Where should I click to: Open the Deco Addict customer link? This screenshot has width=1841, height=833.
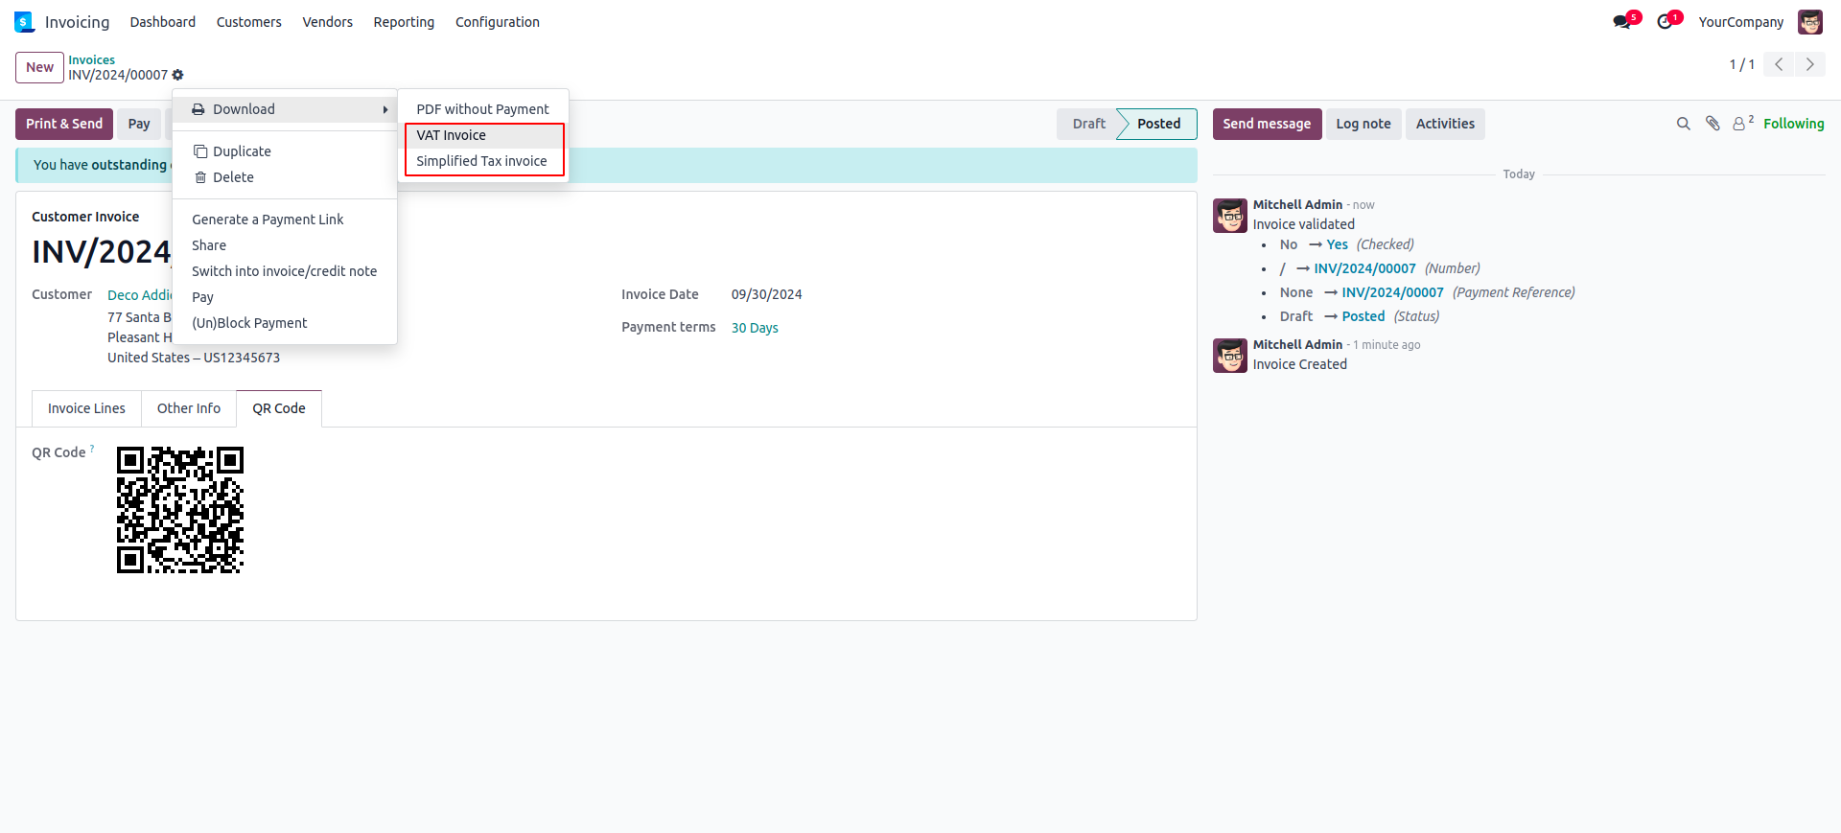[140, 295]
